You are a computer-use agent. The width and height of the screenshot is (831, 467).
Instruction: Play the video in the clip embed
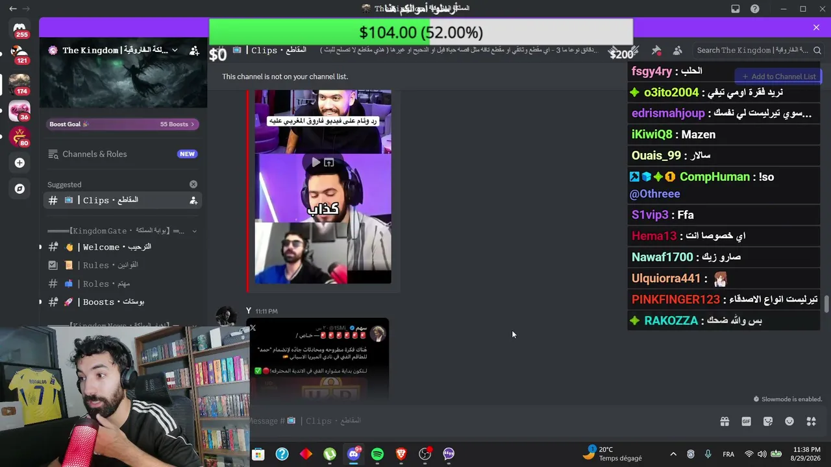(x=316, y=163)
